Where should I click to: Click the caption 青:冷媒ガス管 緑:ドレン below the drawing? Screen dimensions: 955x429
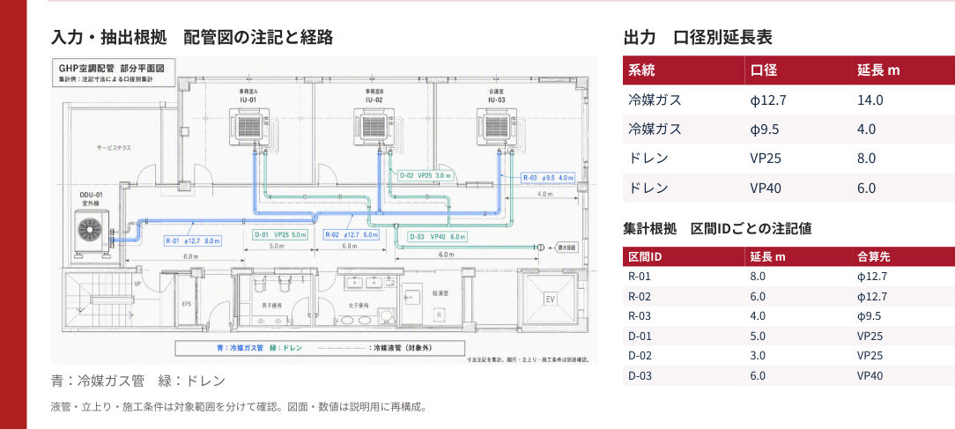(x=138, y=381)
